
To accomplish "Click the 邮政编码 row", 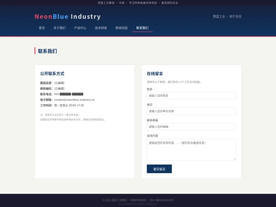I will pyautogui.click(x=52, y=88).
